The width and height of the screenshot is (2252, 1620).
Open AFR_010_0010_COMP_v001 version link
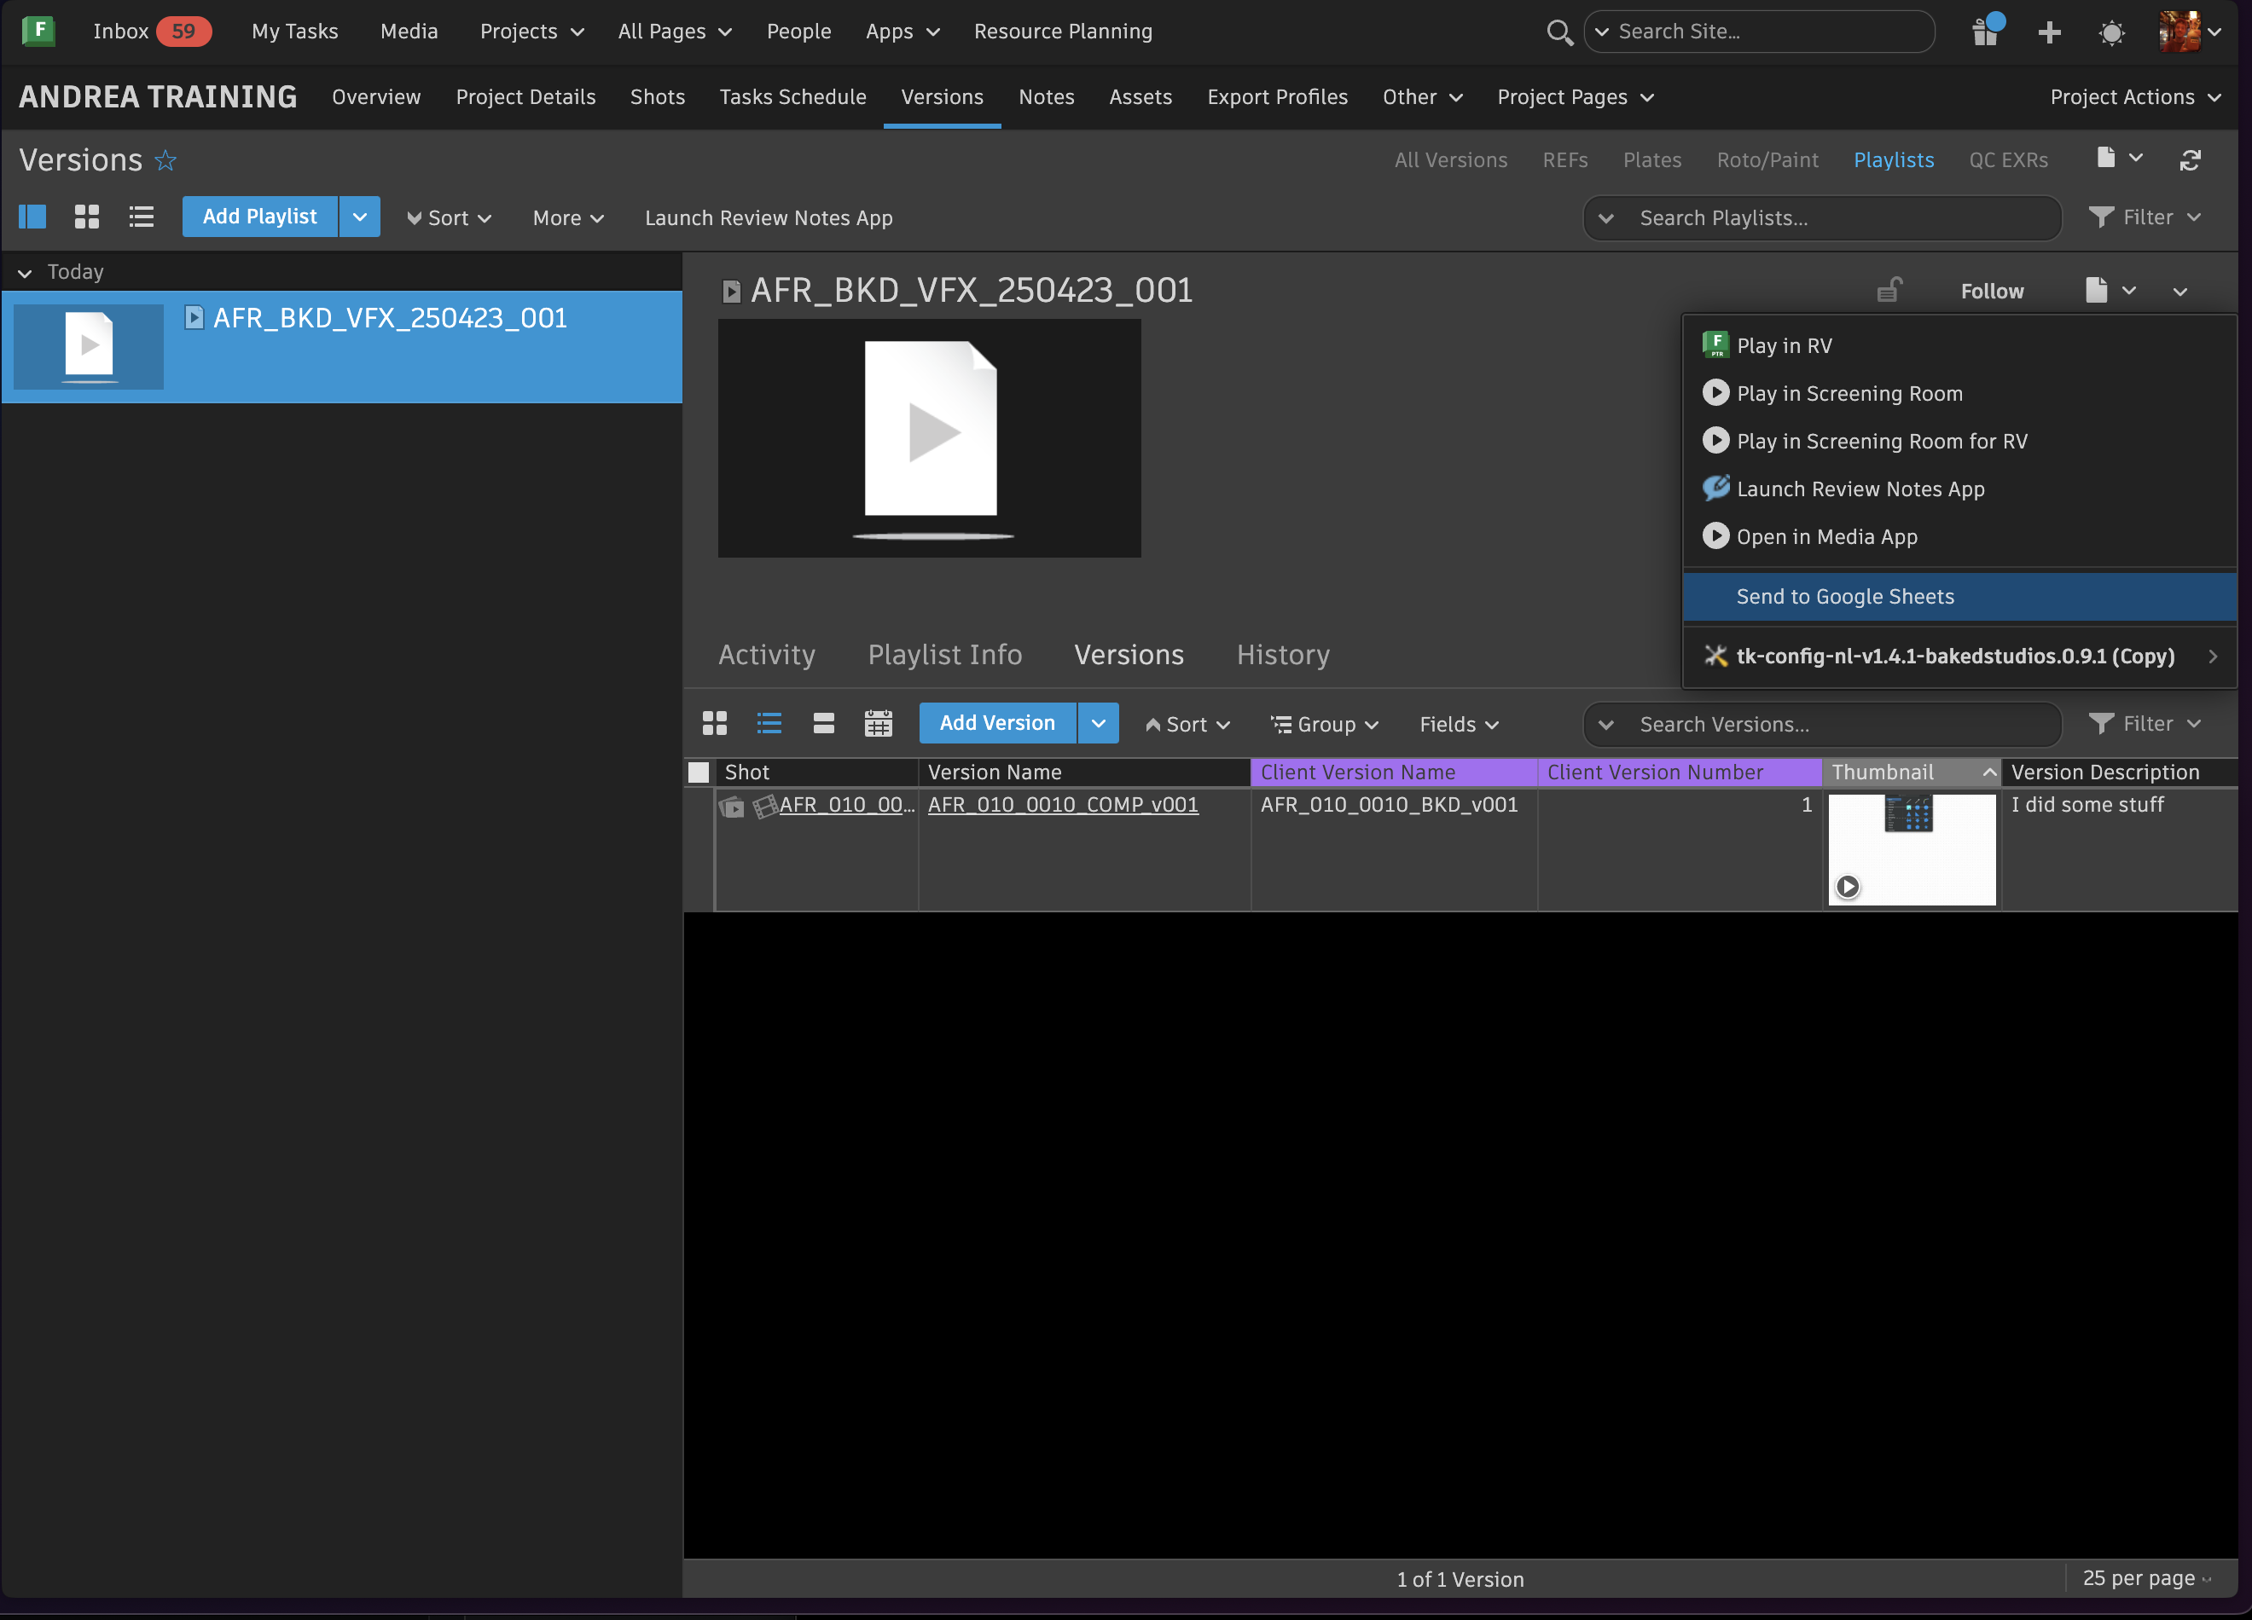[x=1063, y=805]
